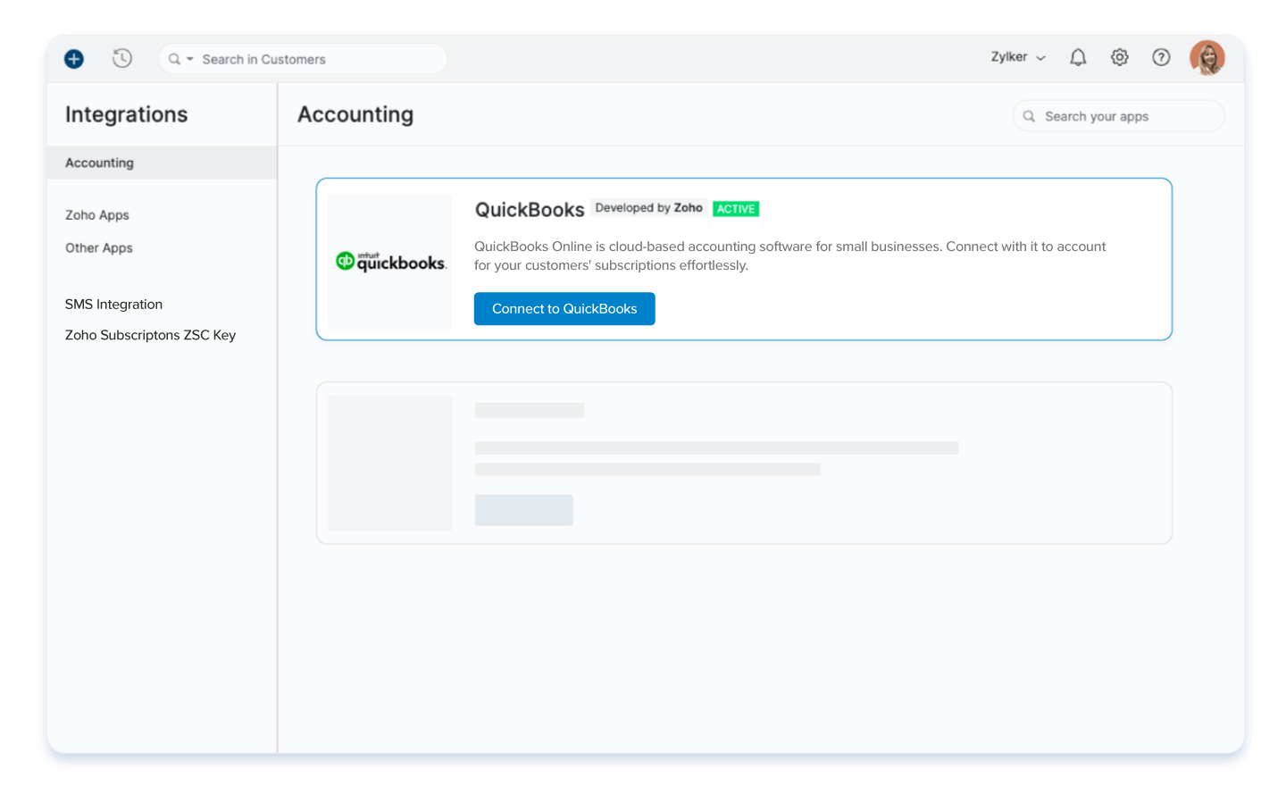Viewport: 1286px width, 786px height.
Task: Select SMS Integration from the sidebar
Action: (x=113, y=304)
